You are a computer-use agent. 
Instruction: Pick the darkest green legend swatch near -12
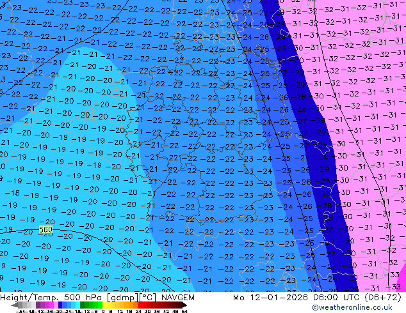click(83, 305)
